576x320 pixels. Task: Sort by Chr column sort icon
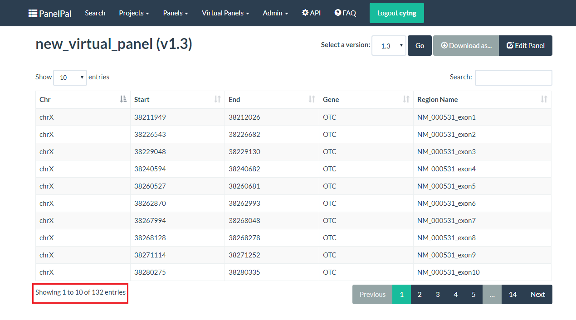click(123, 99)
